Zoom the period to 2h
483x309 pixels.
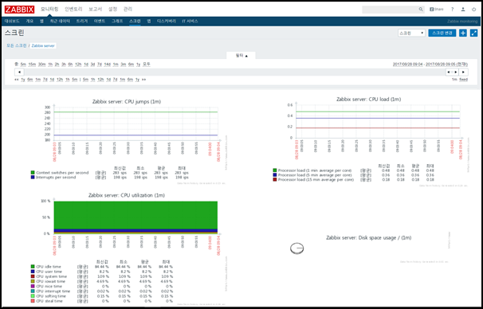(57, 65)
